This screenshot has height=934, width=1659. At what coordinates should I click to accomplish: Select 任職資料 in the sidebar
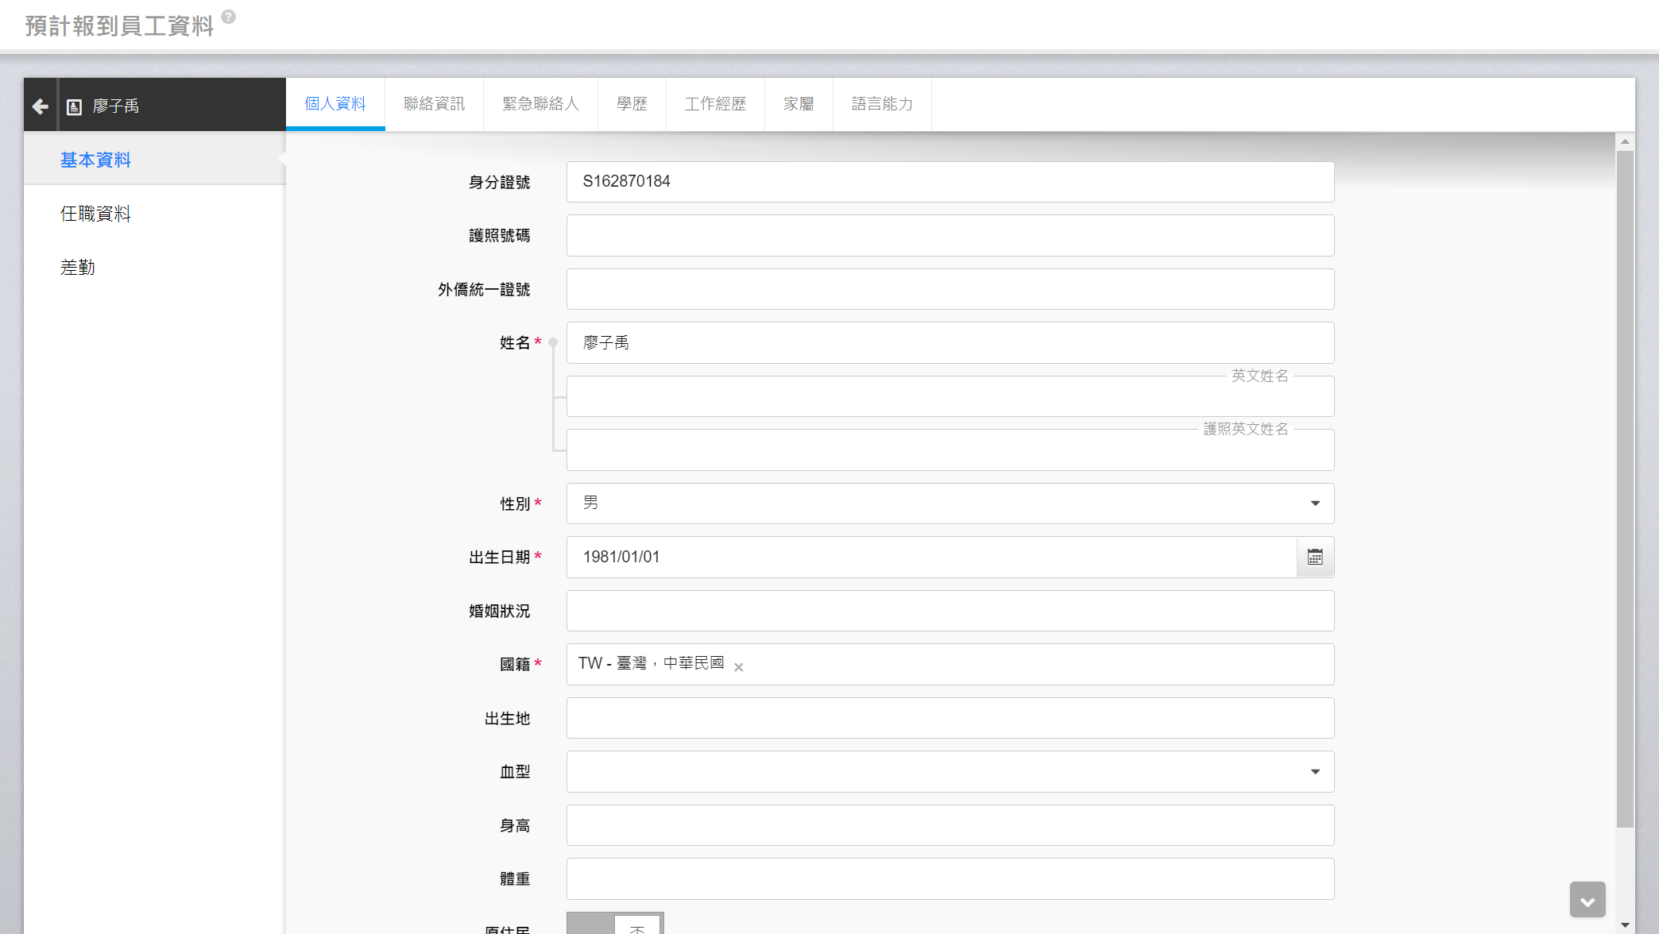[95, 214]
